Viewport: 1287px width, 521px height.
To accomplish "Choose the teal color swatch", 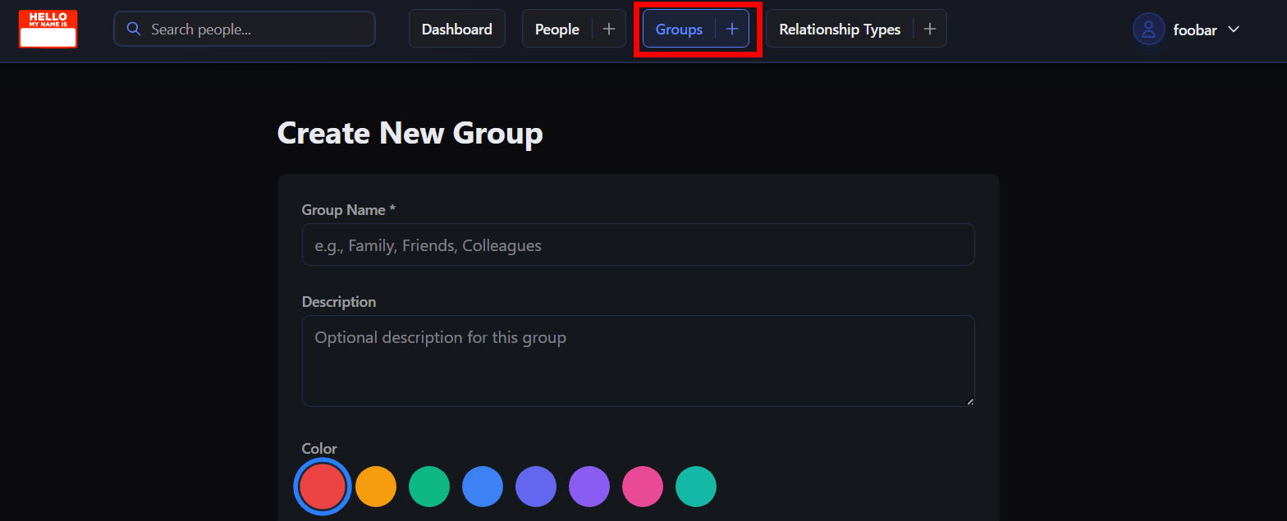I will coord(696,487).
